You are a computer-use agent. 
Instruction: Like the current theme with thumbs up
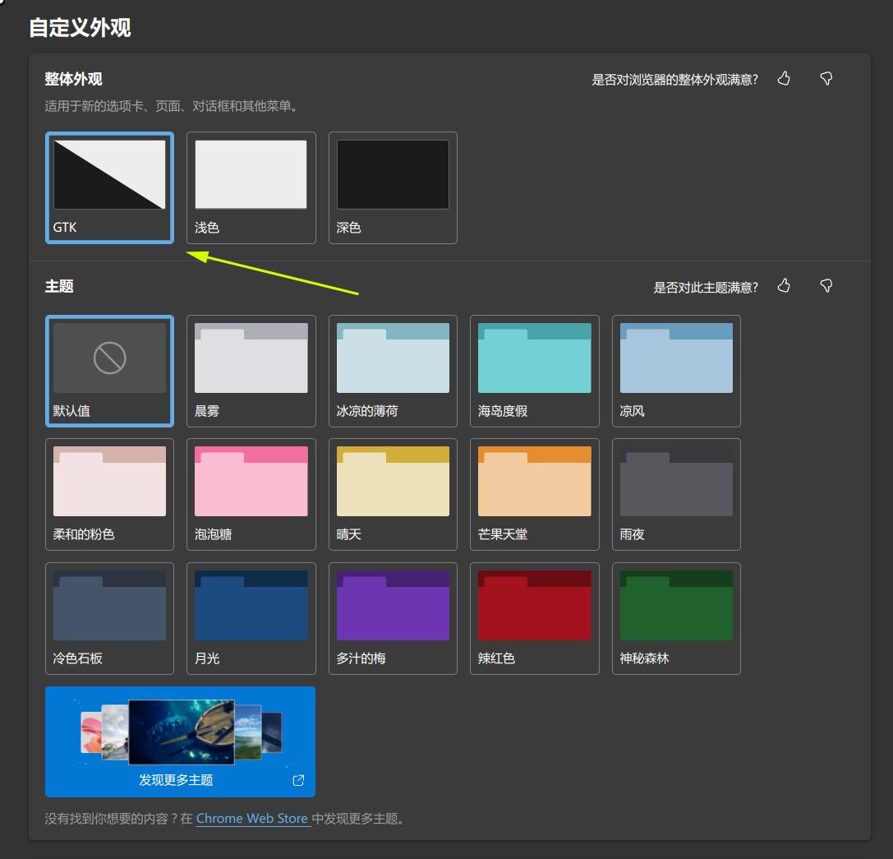pos(785,286)
